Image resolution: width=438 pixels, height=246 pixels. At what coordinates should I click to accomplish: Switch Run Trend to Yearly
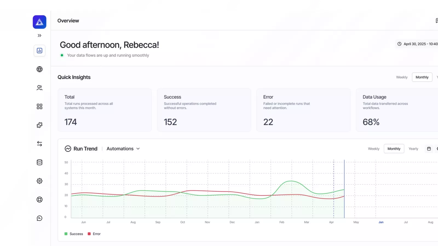pyautogui.click(x=413, y=149)
